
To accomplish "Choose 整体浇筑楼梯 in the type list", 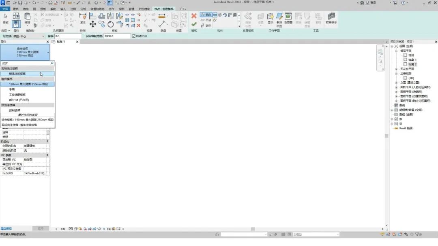I will click(28, 74).
